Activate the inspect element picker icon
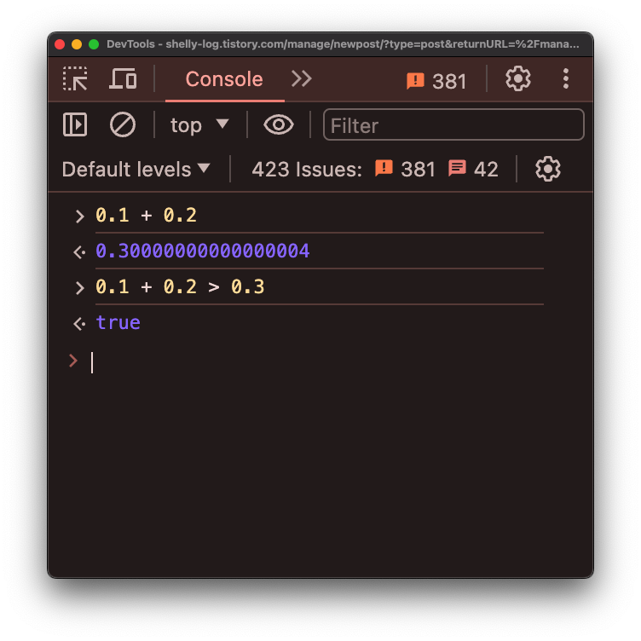The width and height of the screenshot is (641, 641). [75, 78]
